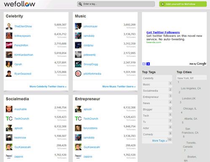
Task: Open the KimKardashian avatar
Action: click(9, 55)
